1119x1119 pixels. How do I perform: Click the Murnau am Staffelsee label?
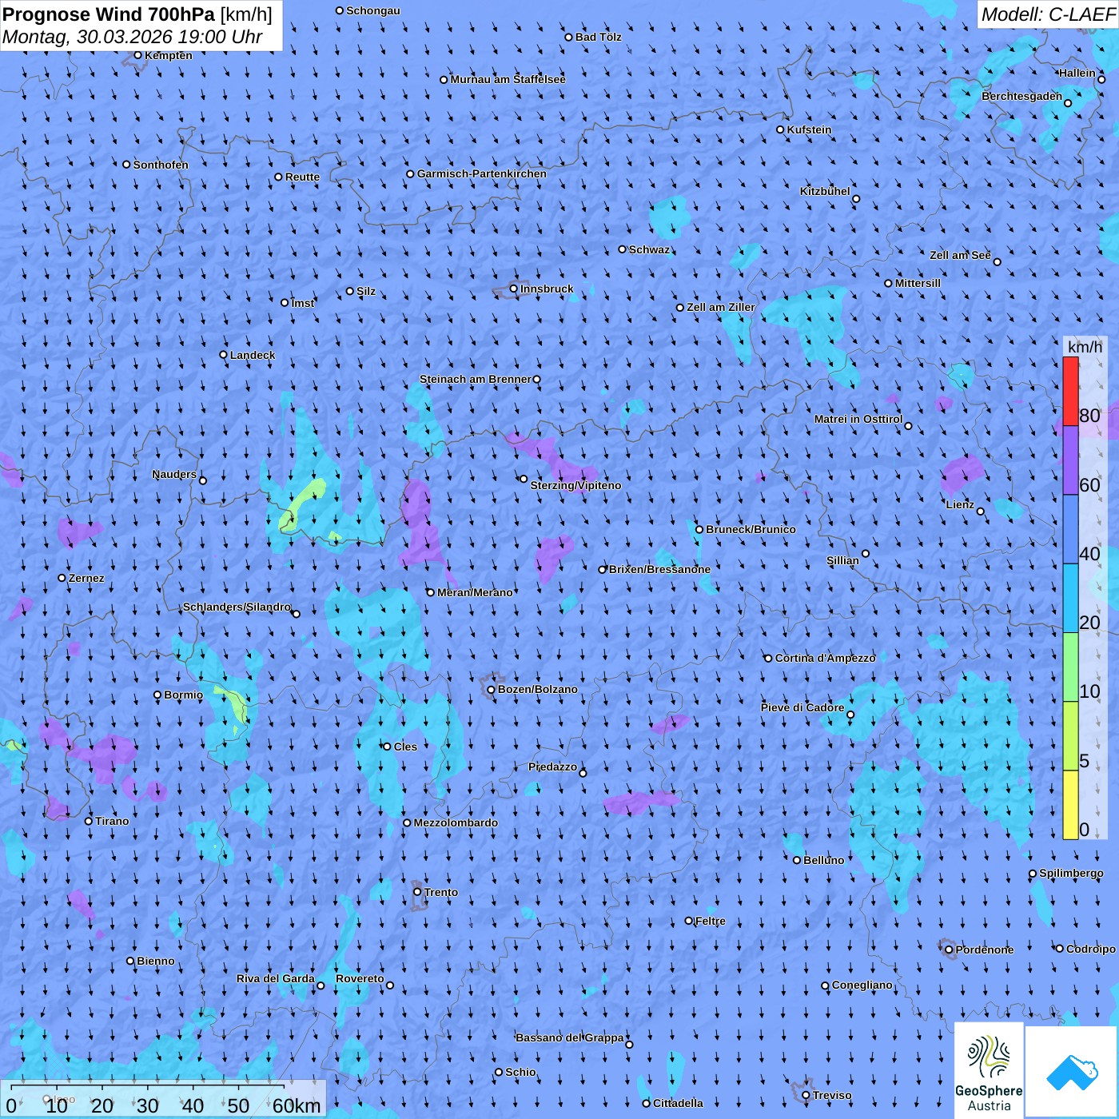[x=508, y=79]
